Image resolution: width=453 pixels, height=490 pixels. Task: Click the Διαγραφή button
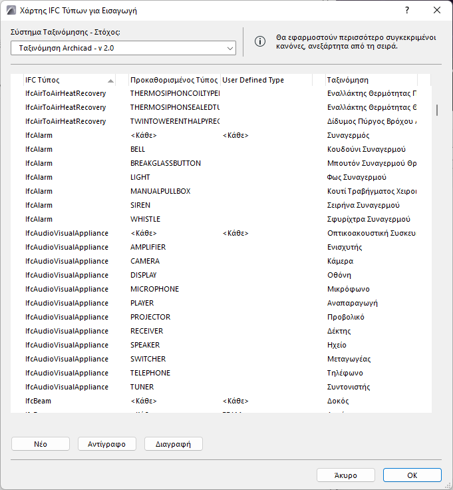173,444
